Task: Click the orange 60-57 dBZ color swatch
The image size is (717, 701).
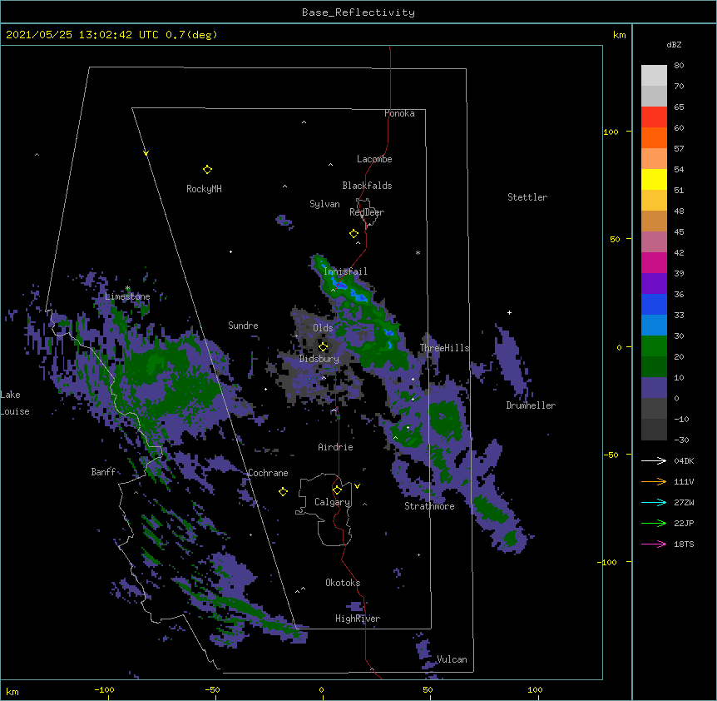Action: [x=654, y=137]
